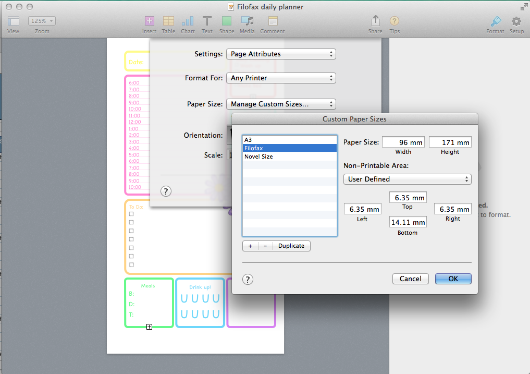Open the View toolbar icon

(x=13, y=21)
